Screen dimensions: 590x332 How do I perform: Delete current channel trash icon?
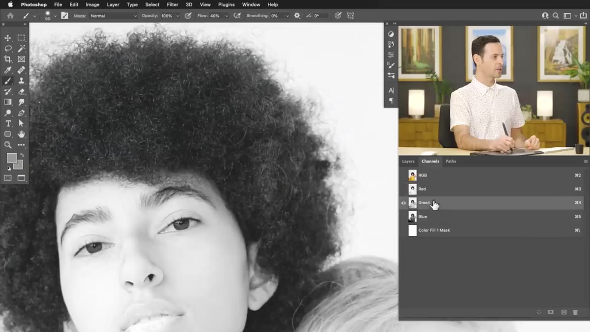click(575, 312)
